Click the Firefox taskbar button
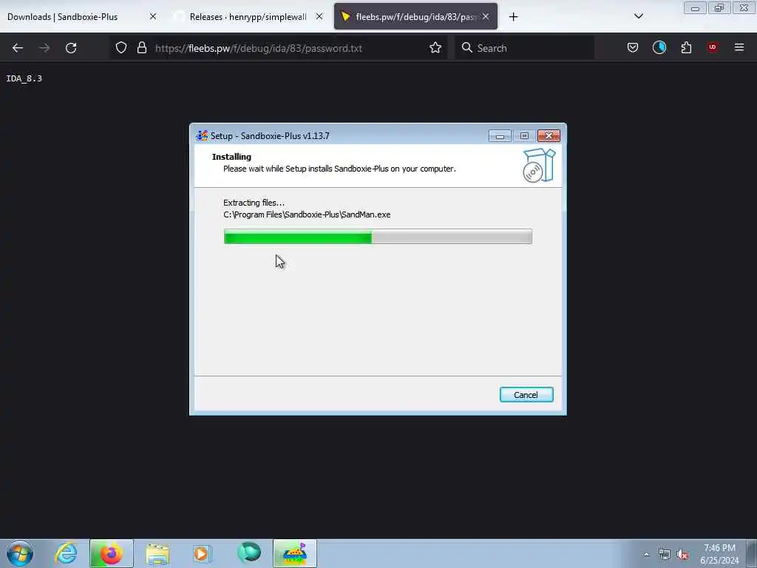 pyautogui.click(x=111, y=553)
